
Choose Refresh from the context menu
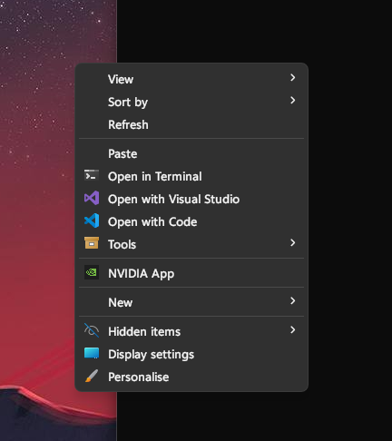tap(191, 124)
